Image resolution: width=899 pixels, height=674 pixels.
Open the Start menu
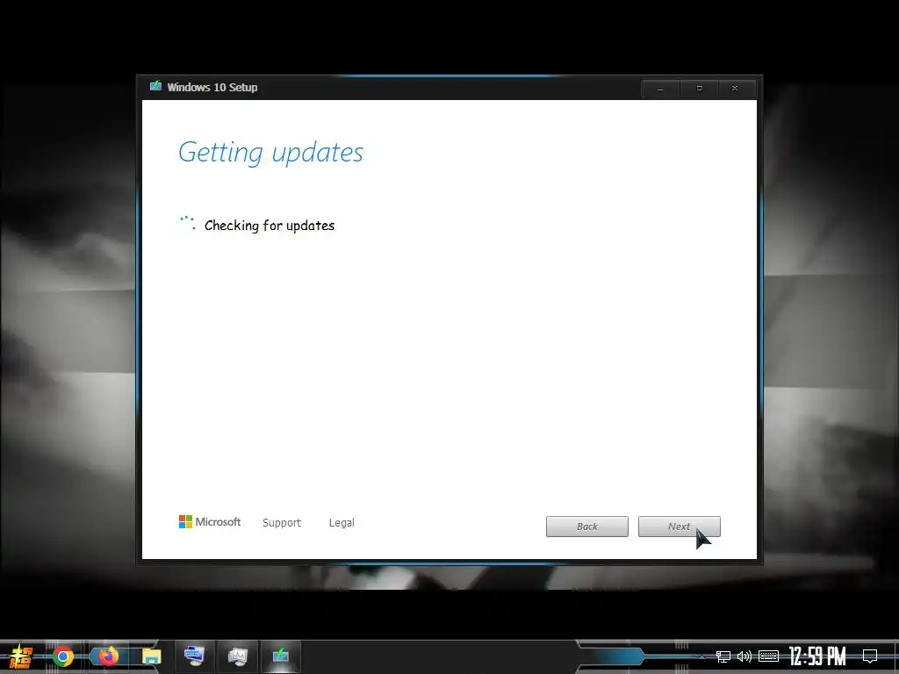[x=21, y=656]
